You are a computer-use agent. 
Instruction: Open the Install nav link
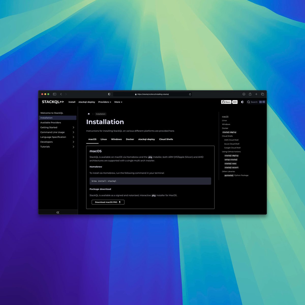click(72, 102)
